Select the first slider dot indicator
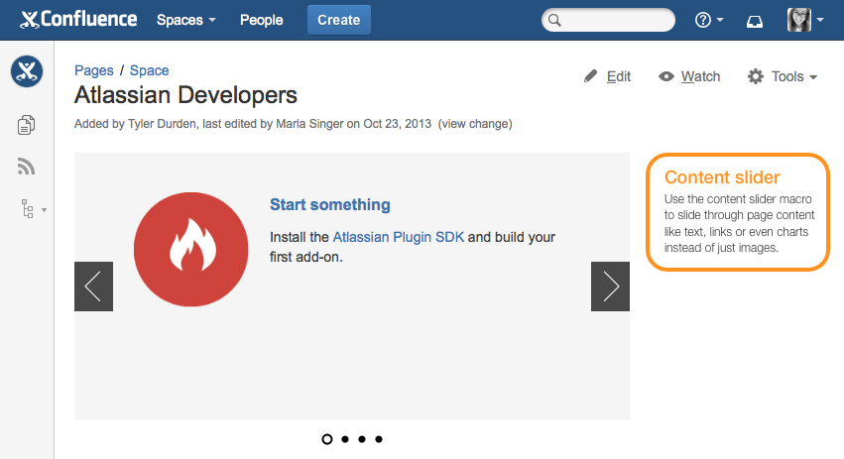 coord(326,439)
